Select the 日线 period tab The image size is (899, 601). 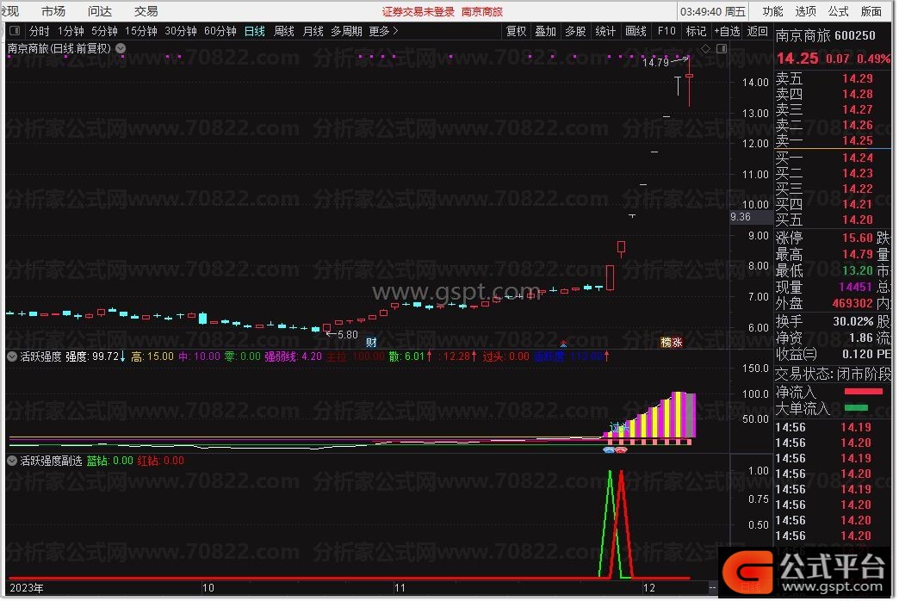tap(255, 31)
